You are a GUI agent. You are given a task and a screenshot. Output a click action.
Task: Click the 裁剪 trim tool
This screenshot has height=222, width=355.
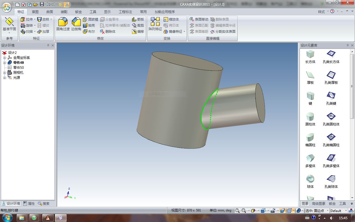coord(138,26)
